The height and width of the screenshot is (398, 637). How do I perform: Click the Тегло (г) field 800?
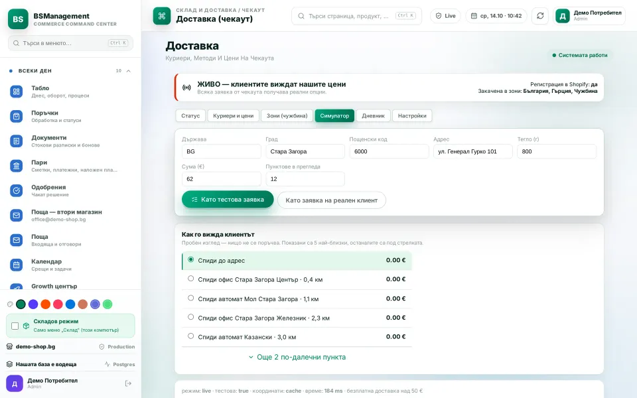point(557,151)
